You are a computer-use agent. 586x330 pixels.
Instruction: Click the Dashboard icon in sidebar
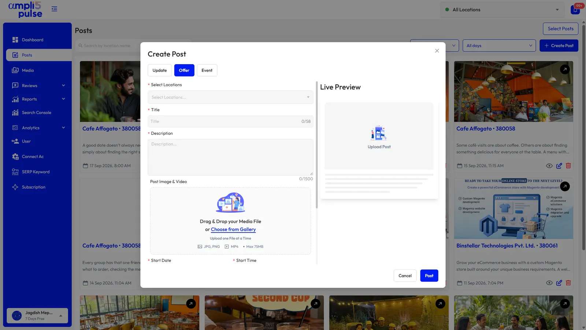(x=15, y=40)
